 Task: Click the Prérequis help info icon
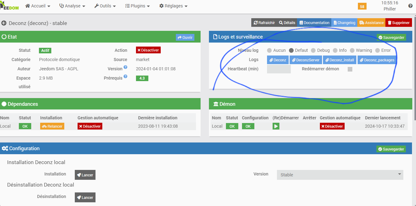click(x=125, y=76)
